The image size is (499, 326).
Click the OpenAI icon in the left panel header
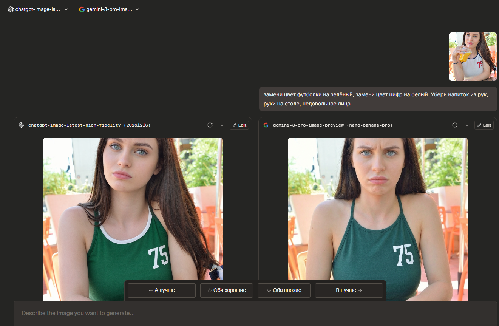[x=21, y=125]
